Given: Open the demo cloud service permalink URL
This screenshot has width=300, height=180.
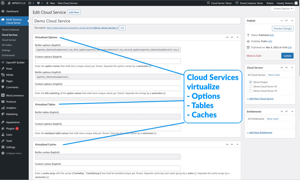Looking at the screenshot, I should point(82,28).
